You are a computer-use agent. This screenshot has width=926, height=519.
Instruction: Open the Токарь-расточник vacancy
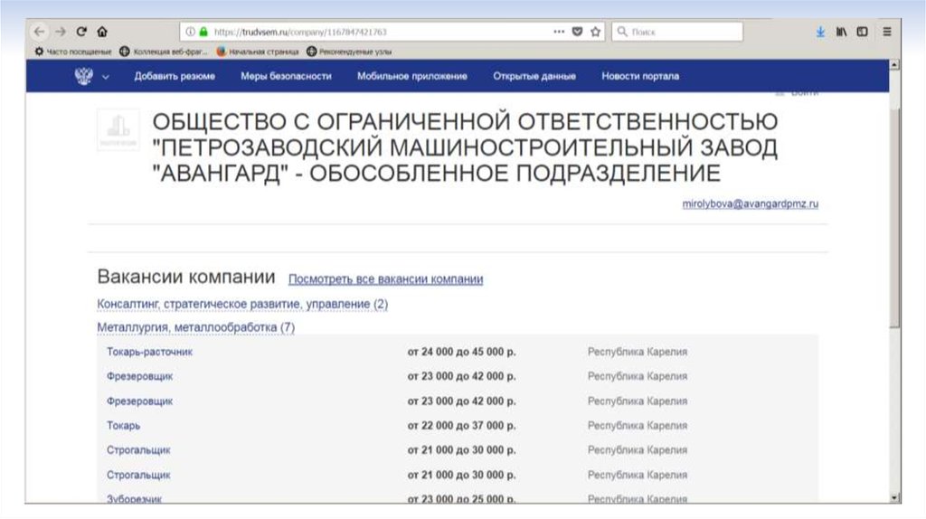point(149,352)
